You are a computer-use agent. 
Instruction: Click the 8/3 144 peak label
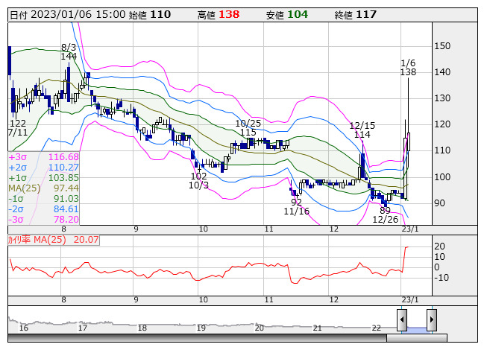click(69, 51)
